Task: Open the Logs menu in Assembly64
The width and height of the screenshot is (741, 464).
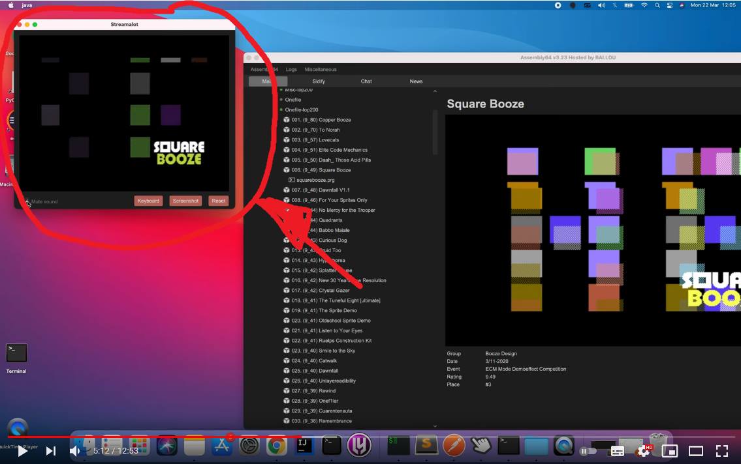Action: (x=291, y=69)
